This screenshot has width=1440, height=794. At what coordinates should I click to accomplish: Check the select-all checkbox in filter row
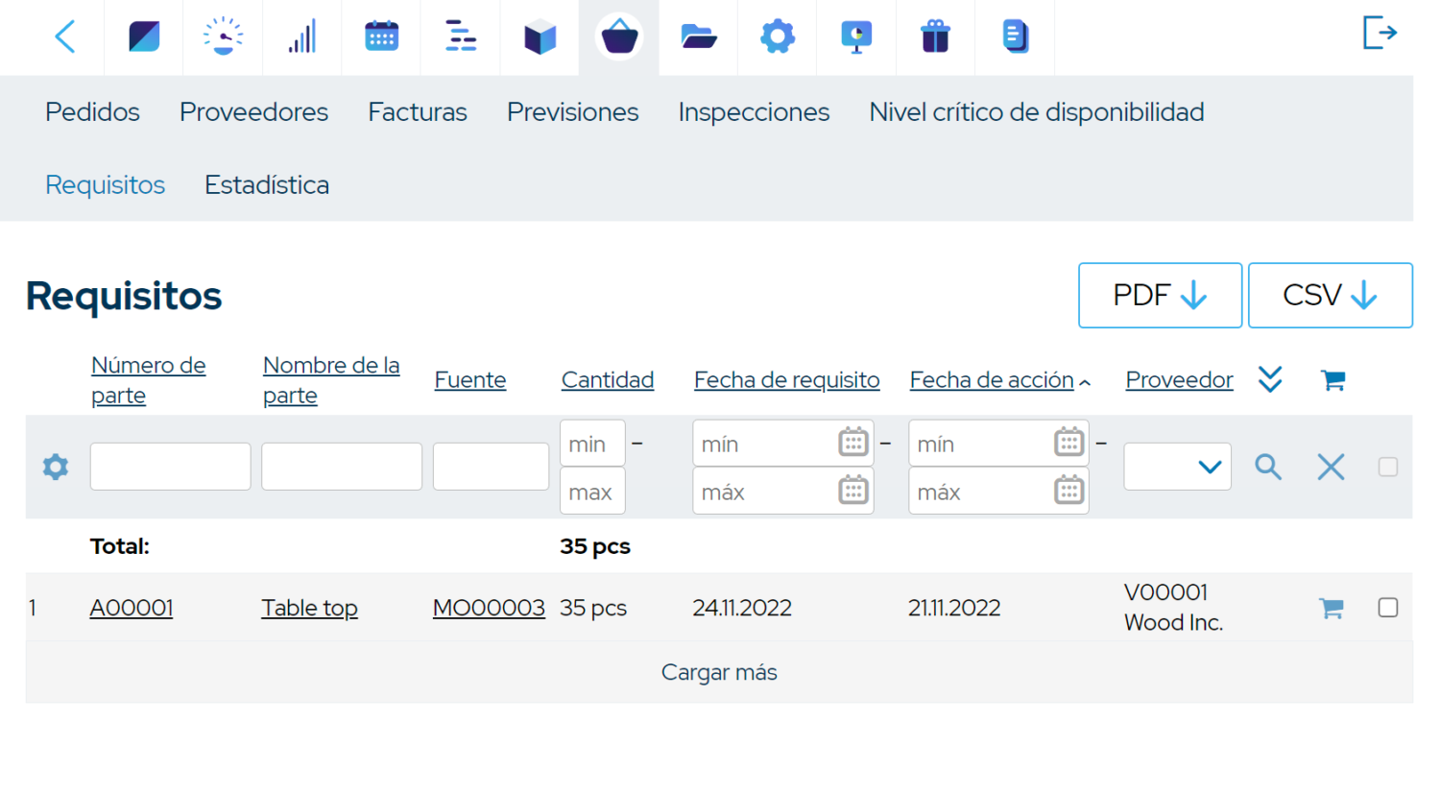point(1387,467)
